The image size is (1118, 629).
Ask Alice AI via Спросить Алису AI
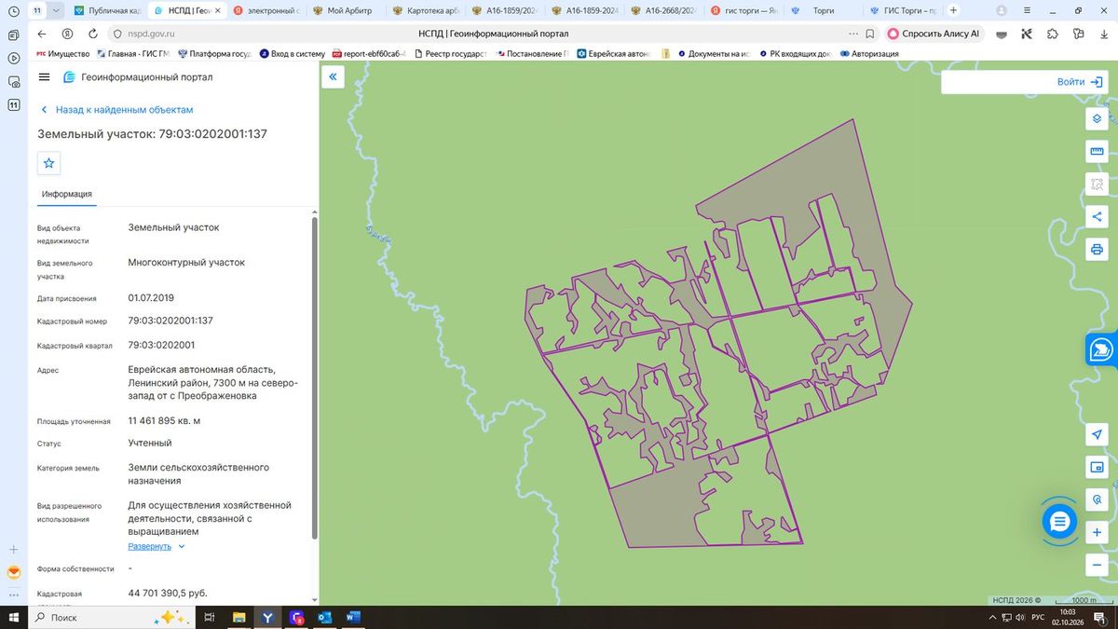pyautogui.click(x=934, y=34)
